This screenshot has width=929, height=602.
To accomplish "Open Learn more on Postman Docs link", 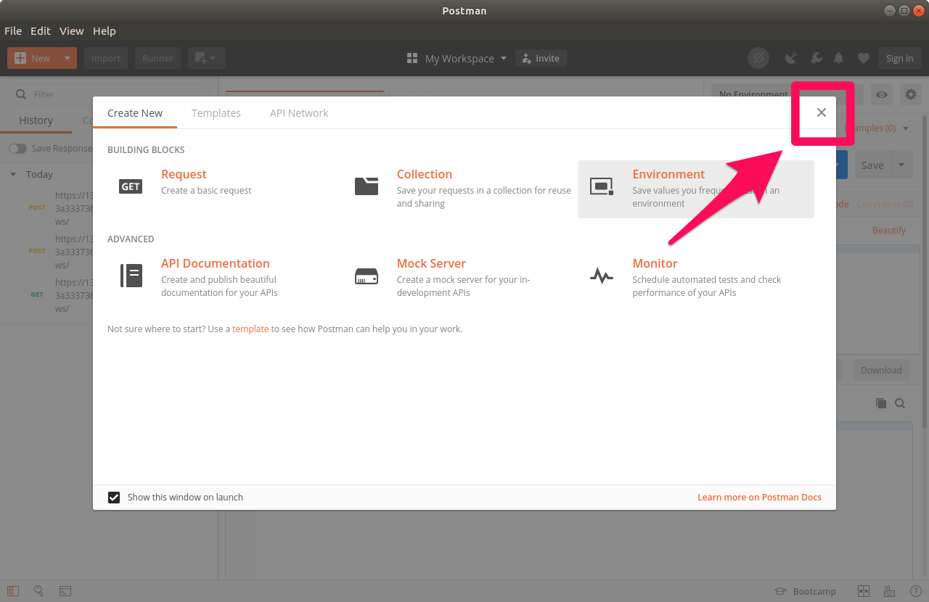I will (x=759, y=498).
